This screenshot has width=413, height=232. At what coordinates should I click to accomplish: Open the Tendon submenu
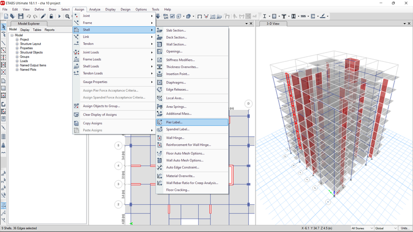(x=114, y=44)
